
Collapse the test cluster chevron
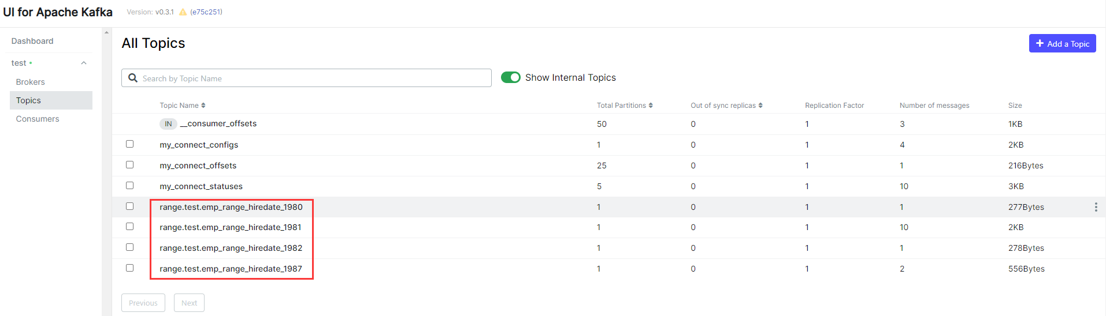[84, 63]
